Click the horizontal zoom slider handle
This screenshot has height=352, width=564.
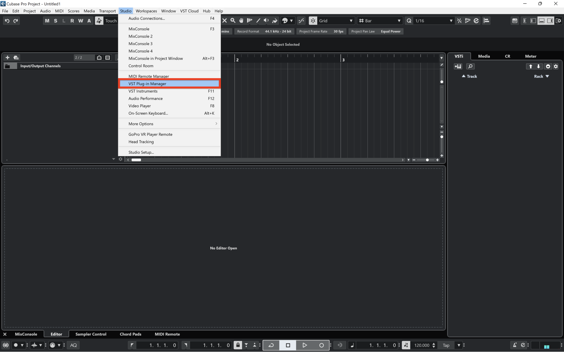click(427, 160)
